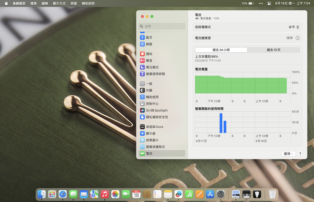The height and width of the screenshot is (202, 314).
Task: Open Pages from the Dock
Action: (x=199, y=194)
